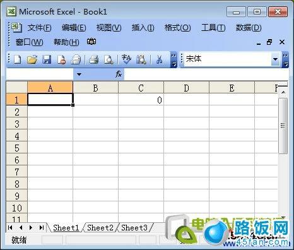Click the 宋体 font name field
The image size is (294, 250).
coord(227,59)
